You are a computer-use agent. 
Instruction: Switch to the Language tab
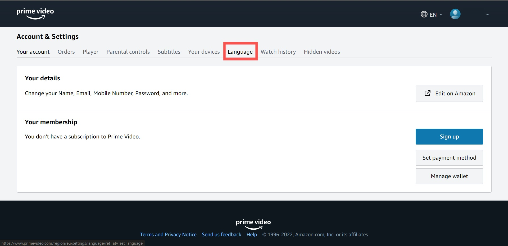(x=240, y=52)
